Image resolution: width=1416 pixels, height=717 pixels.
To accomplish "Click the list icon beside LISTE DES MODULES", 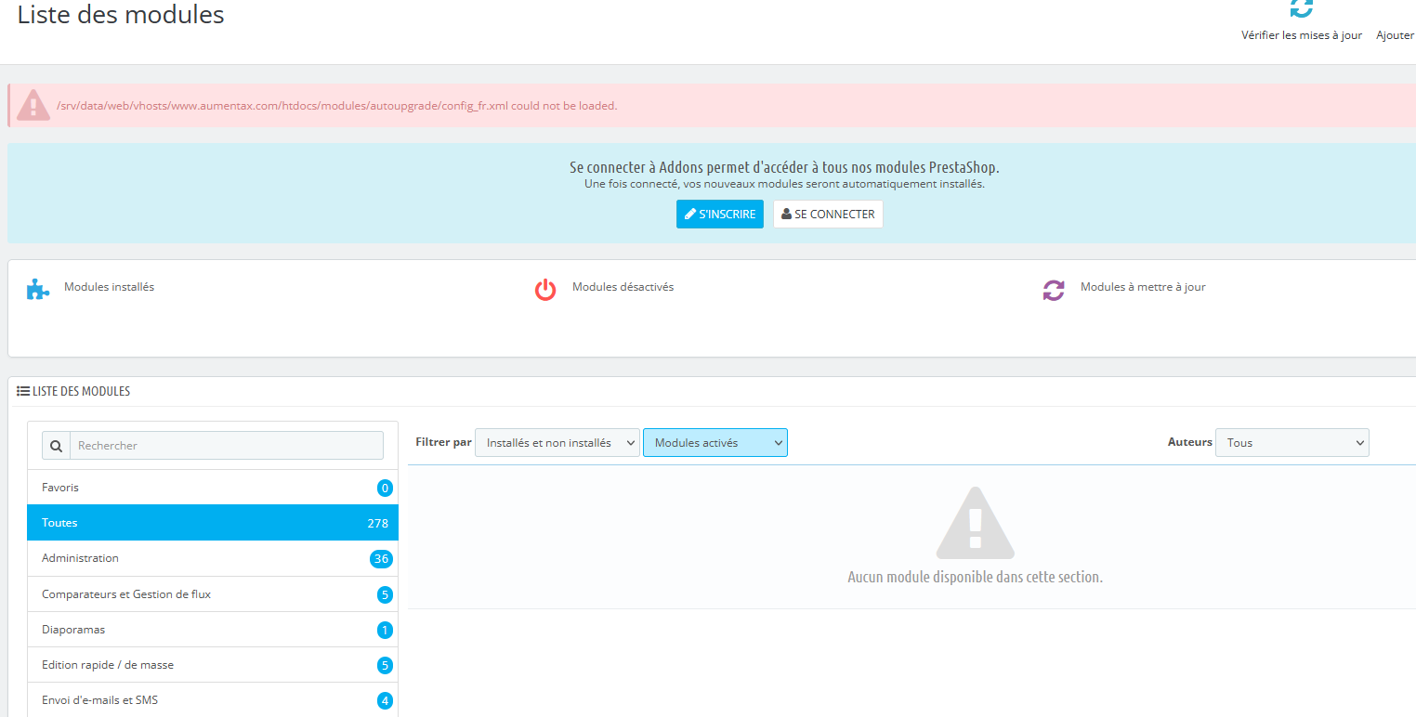I will pyautogui.click(x=23, y=391).
